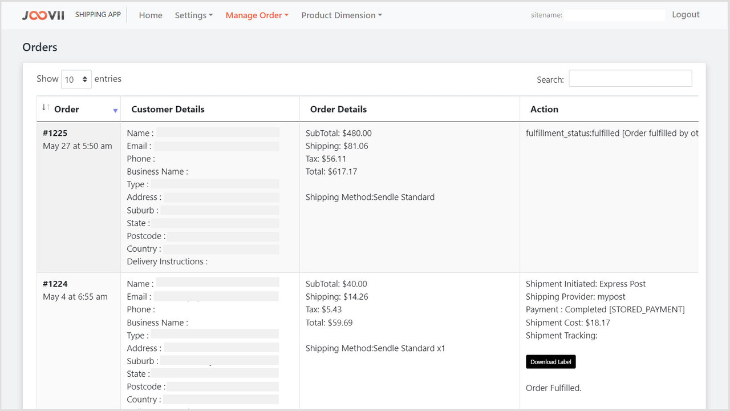Click Download Label for order #1224
The height and width of the screenshot is (411, 730).
point(550,361)
